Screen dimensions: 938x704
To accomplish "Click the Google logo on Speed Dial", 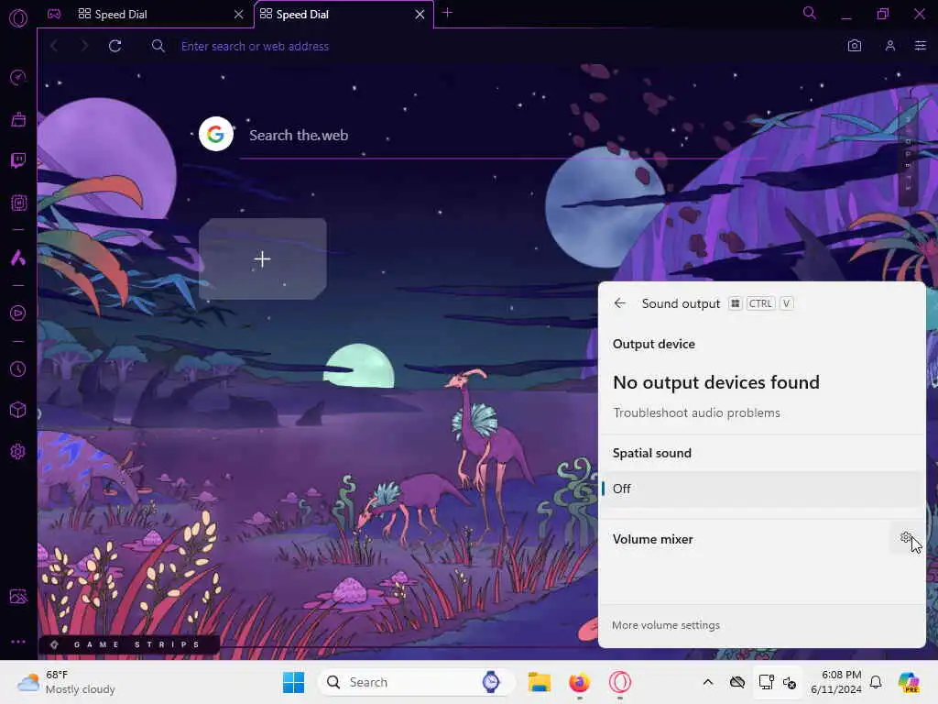I will [216, 134].
